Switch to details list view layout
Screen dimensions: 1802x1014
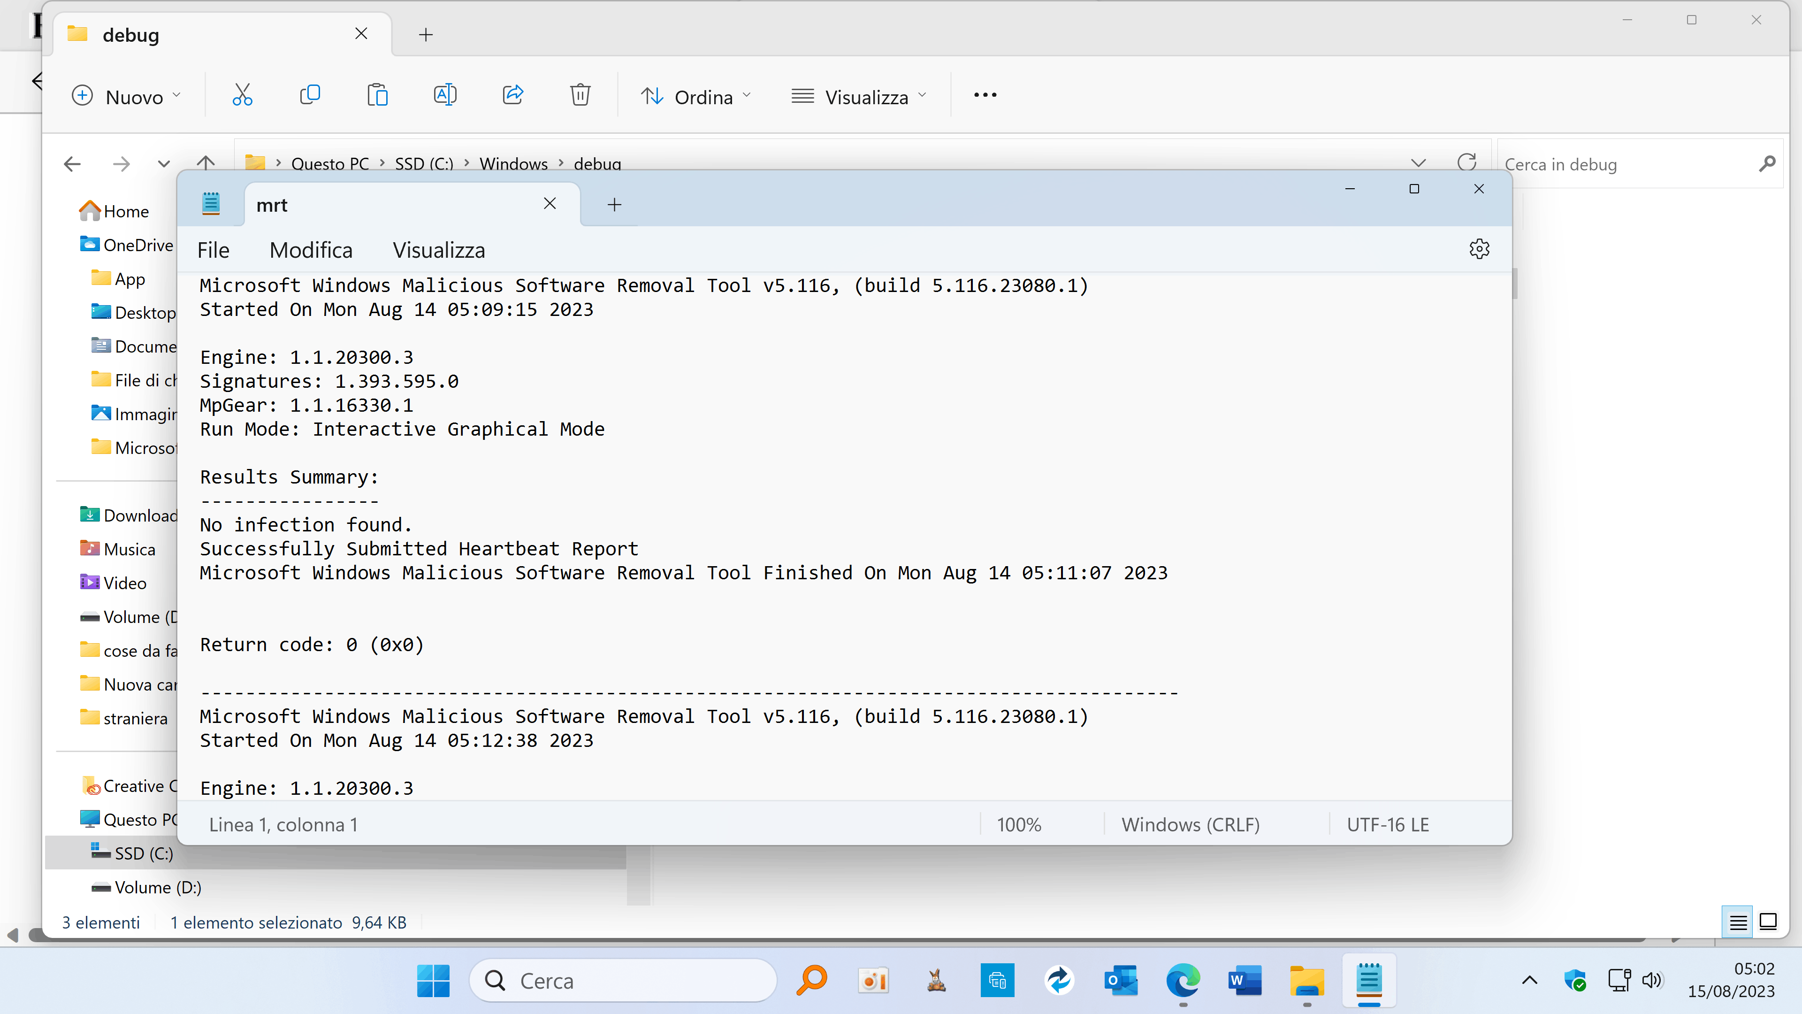coord(1738,922)
